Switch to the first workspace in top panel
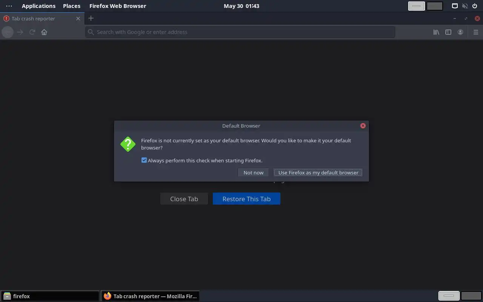Viewport: 483px width, 302px height. (x=417, y=6)
